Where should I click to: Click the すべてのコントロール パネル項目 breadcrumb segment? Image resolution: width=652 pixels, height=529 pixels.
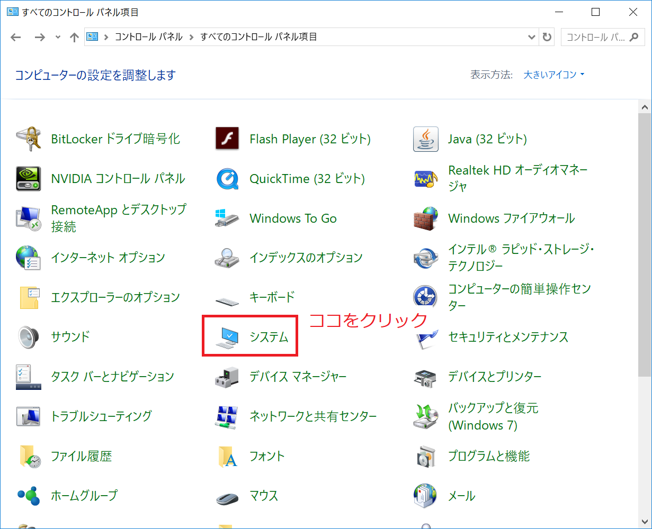coord(258,37)
